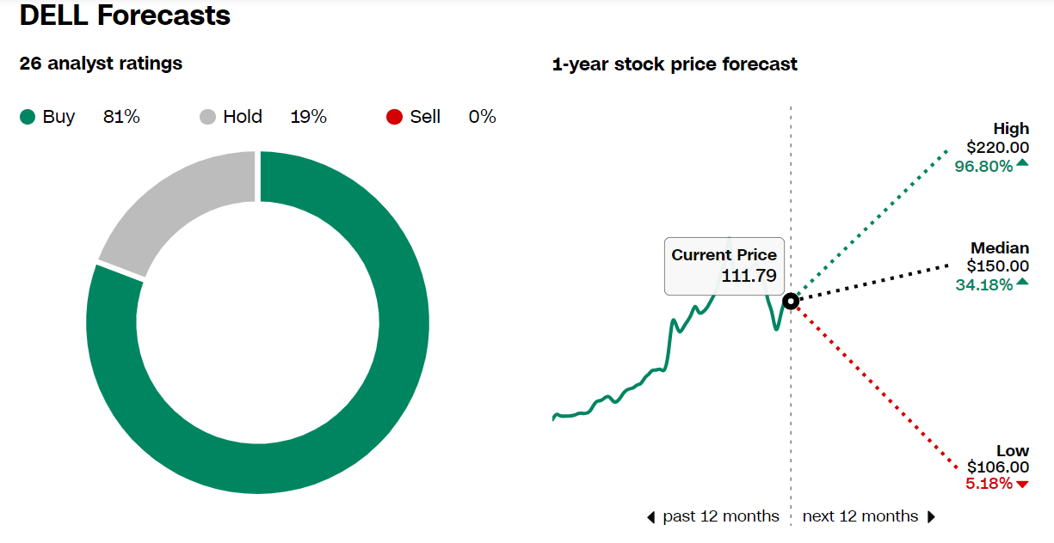Click the red Sell legend dot
Screen dimensions: 1054x543
[x=395, y=117]
